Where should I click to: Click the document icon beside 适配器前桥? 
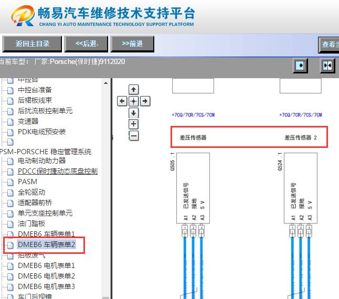pos(10,203)
